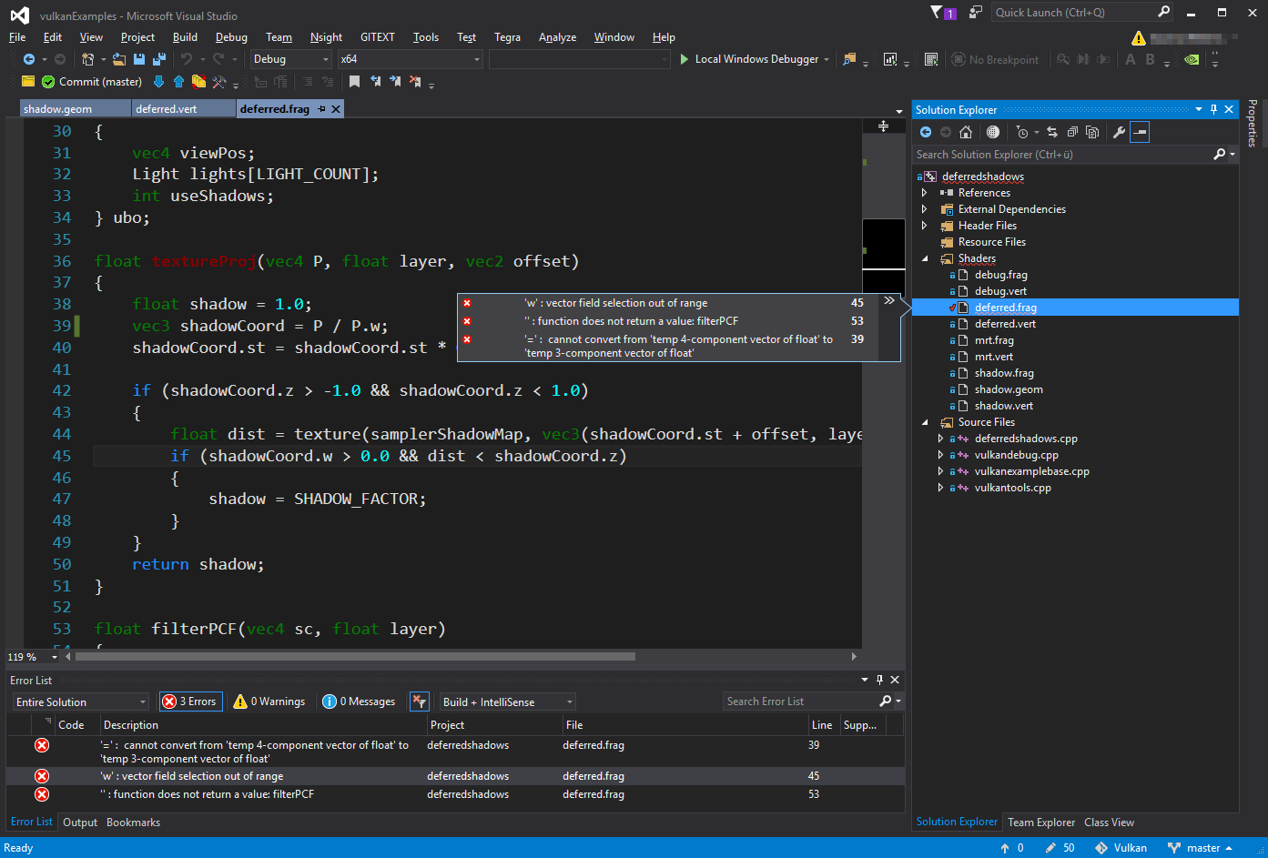Click the Find in Files folder icon

click(x=849, y=59)
